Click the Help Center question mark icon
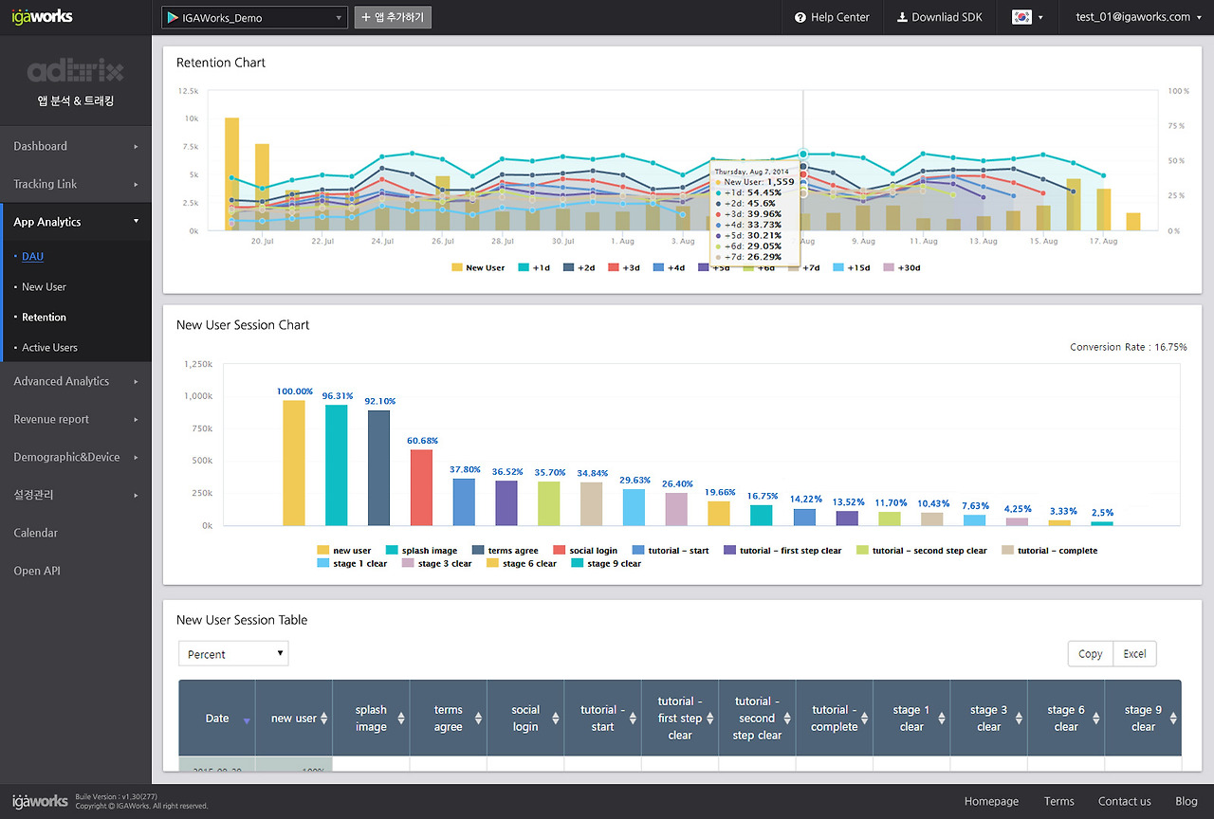The image size is (1214, 819). tap(800, 17)
